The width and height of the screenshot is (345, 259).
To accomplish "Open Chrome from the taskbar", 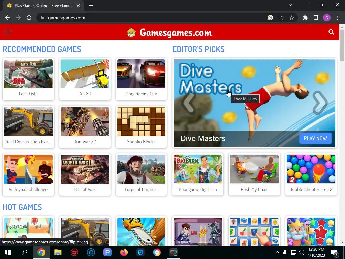I will (41, 252).
